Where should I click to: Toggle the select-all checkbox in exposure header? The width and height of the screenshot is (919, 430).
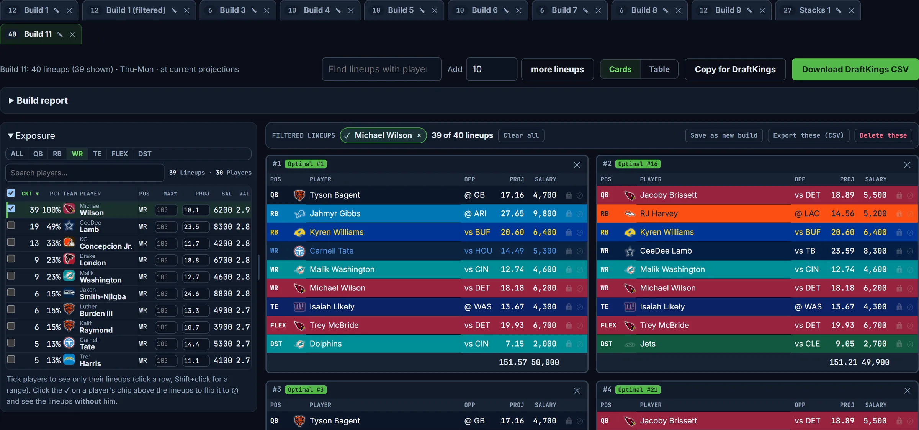pos(11,193)
